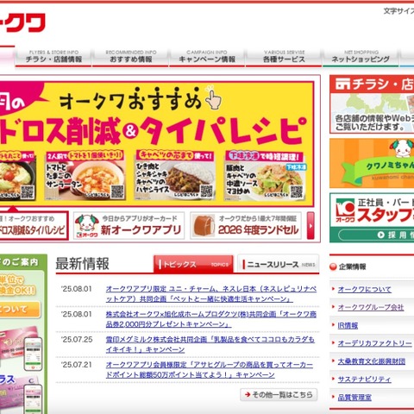Image resolution: width=414 pixels, height=414 pixels.
Task: Click the orange について button in left panel
Action: (20, 310)
